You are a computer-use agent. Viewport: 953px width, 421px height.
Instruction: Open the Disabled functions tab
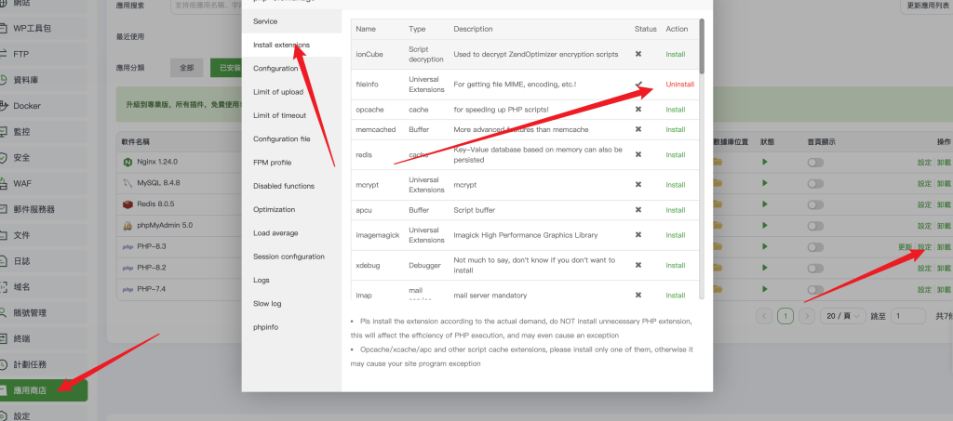coord(283,186)
